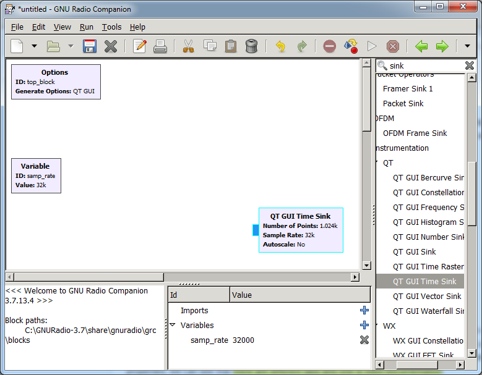Select QT GUI Number Sink entry
This screenshot has height=375, width=482.
coord(428,237)
